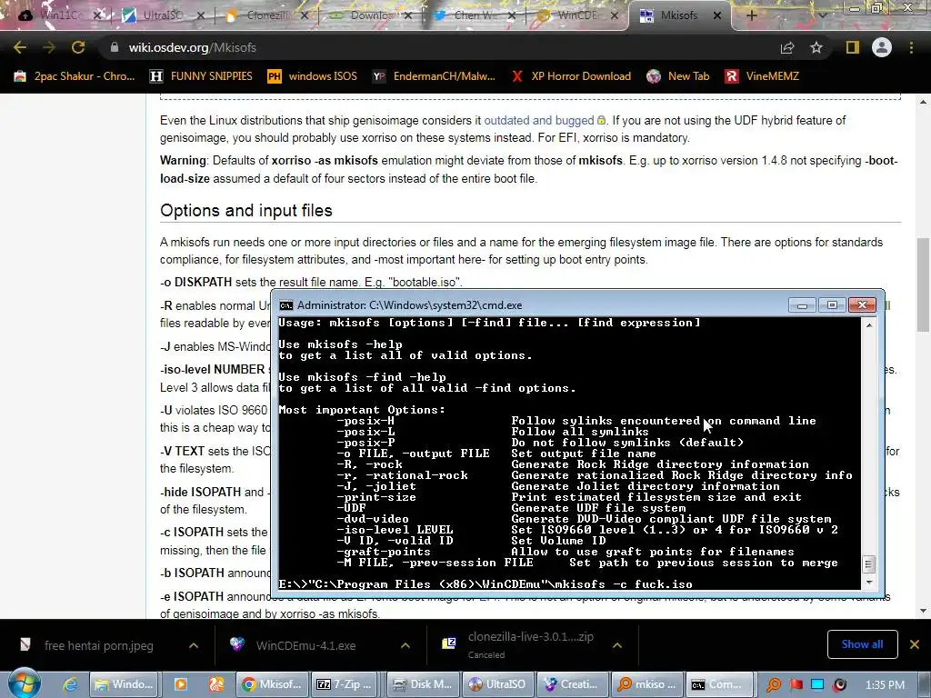
Task: Reload the Mkisofs wiki page
Action: click(78, 47)
